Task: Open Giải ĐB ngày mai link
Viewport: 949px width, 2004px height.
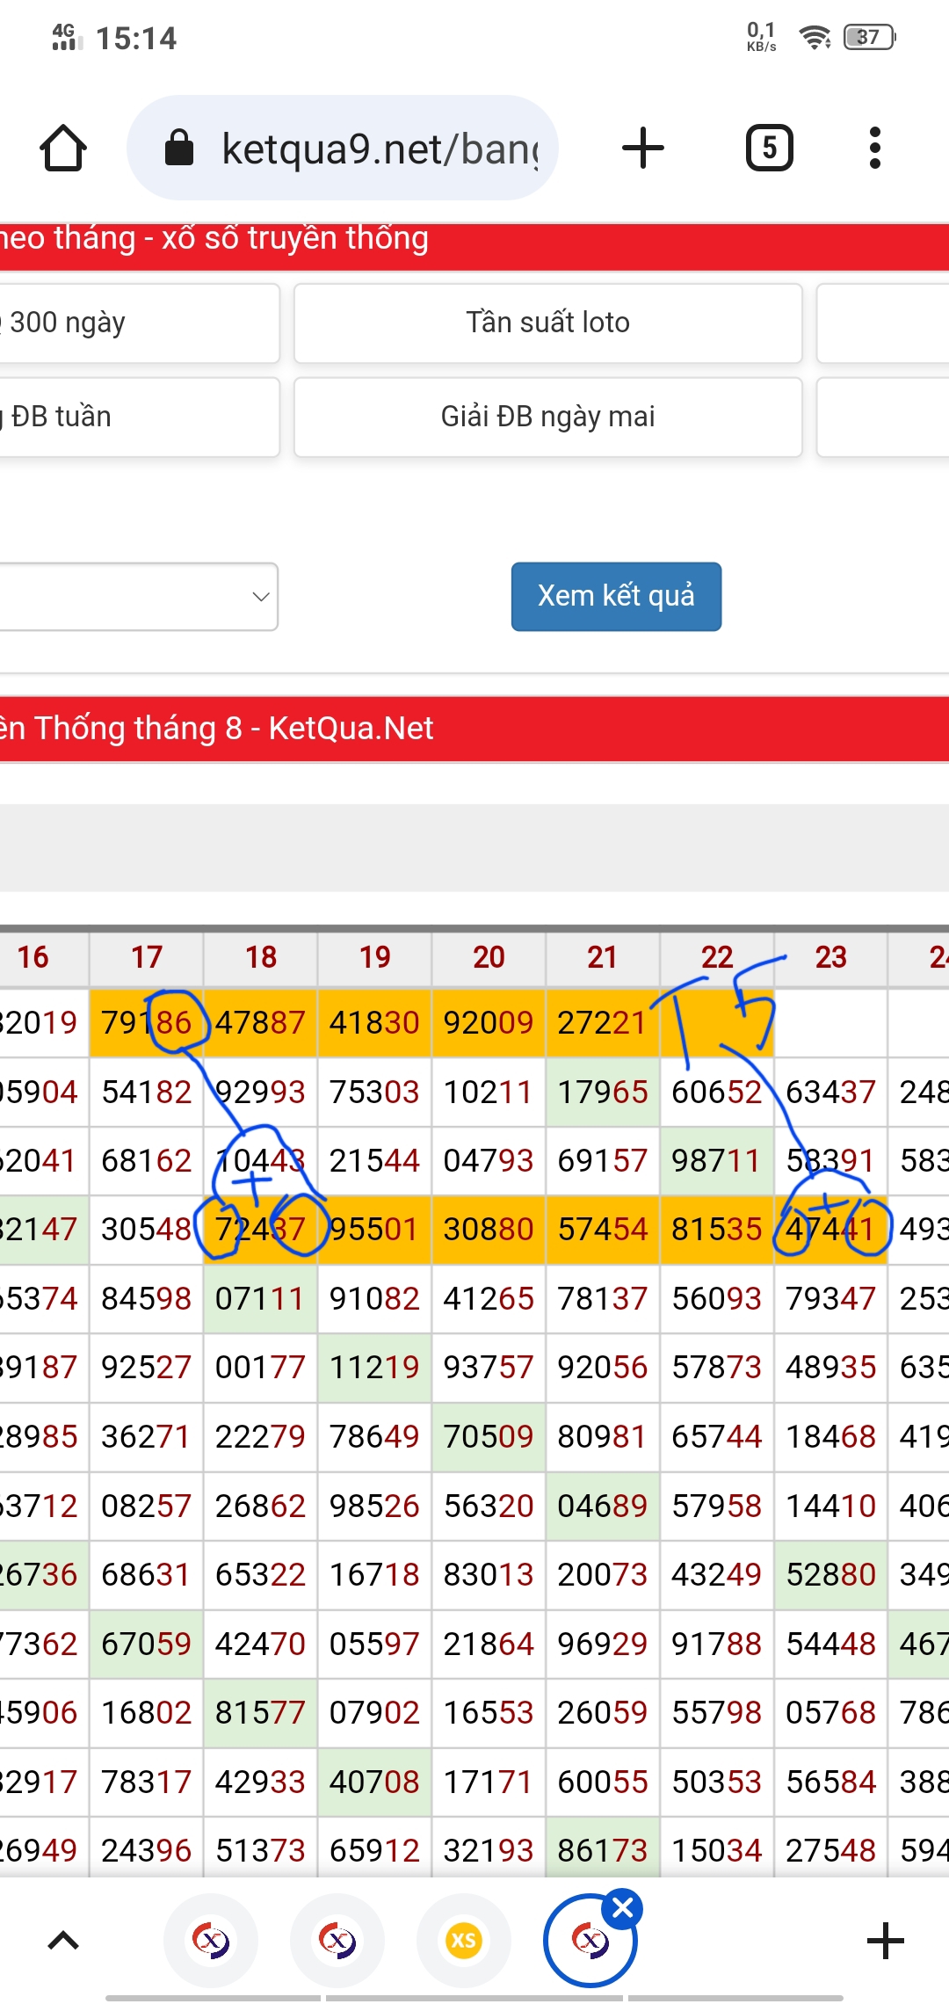Action: [548, 417]
